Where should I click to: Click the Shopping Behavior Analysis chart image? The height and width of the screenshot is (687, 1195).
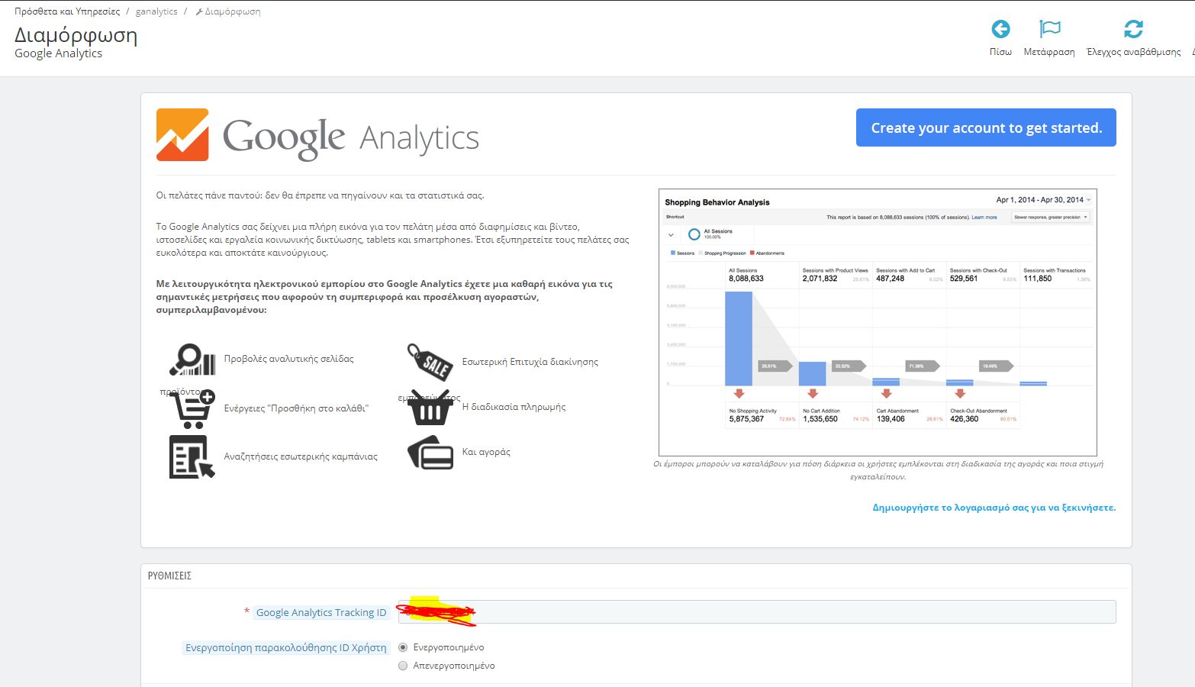878,322
